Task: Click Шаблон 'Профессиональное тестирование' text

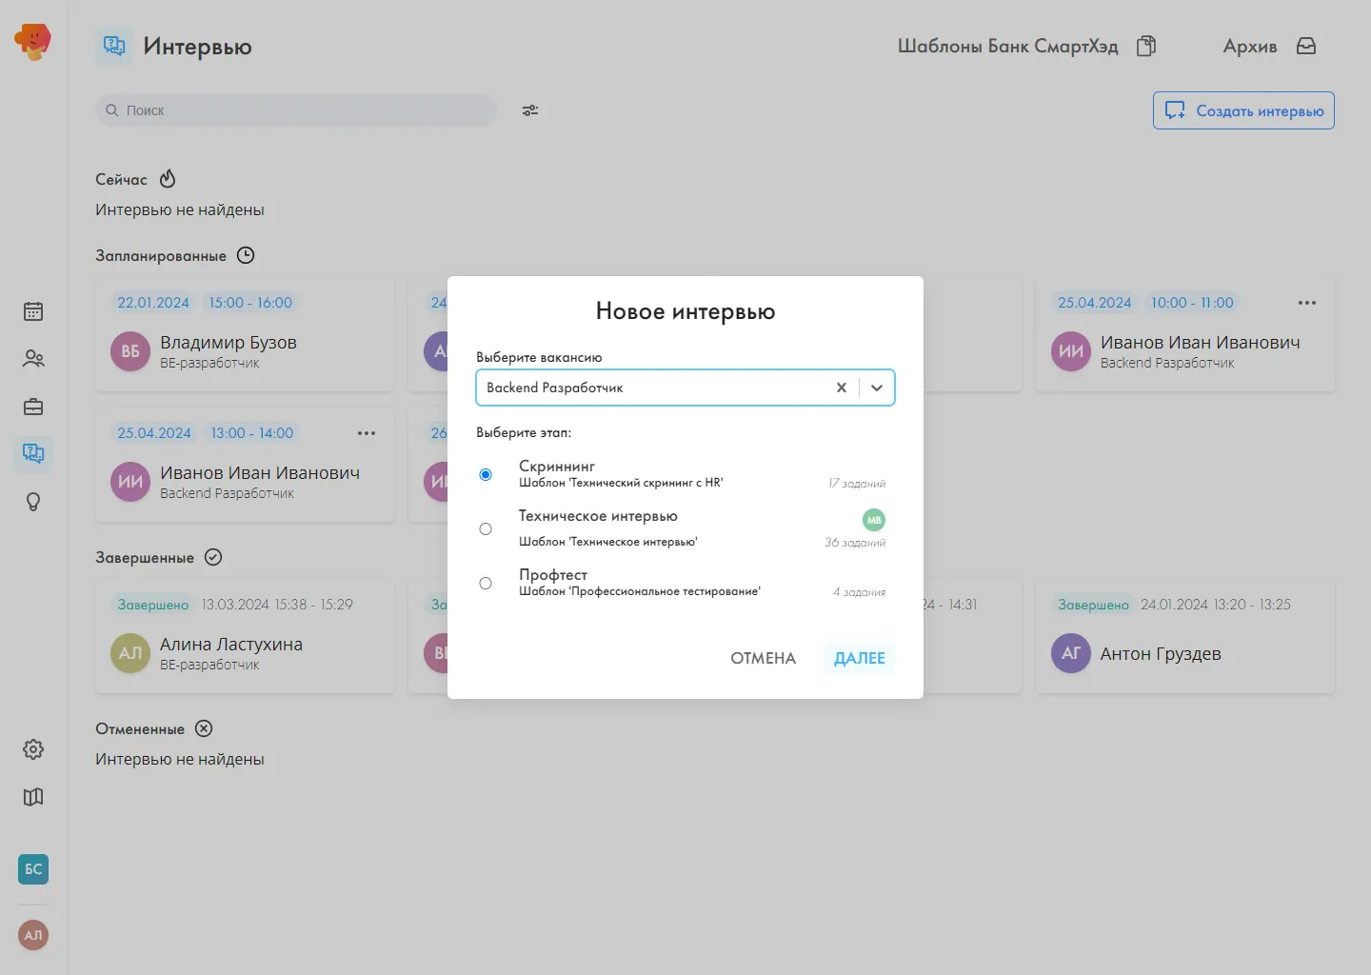Action: coord(640,591)
